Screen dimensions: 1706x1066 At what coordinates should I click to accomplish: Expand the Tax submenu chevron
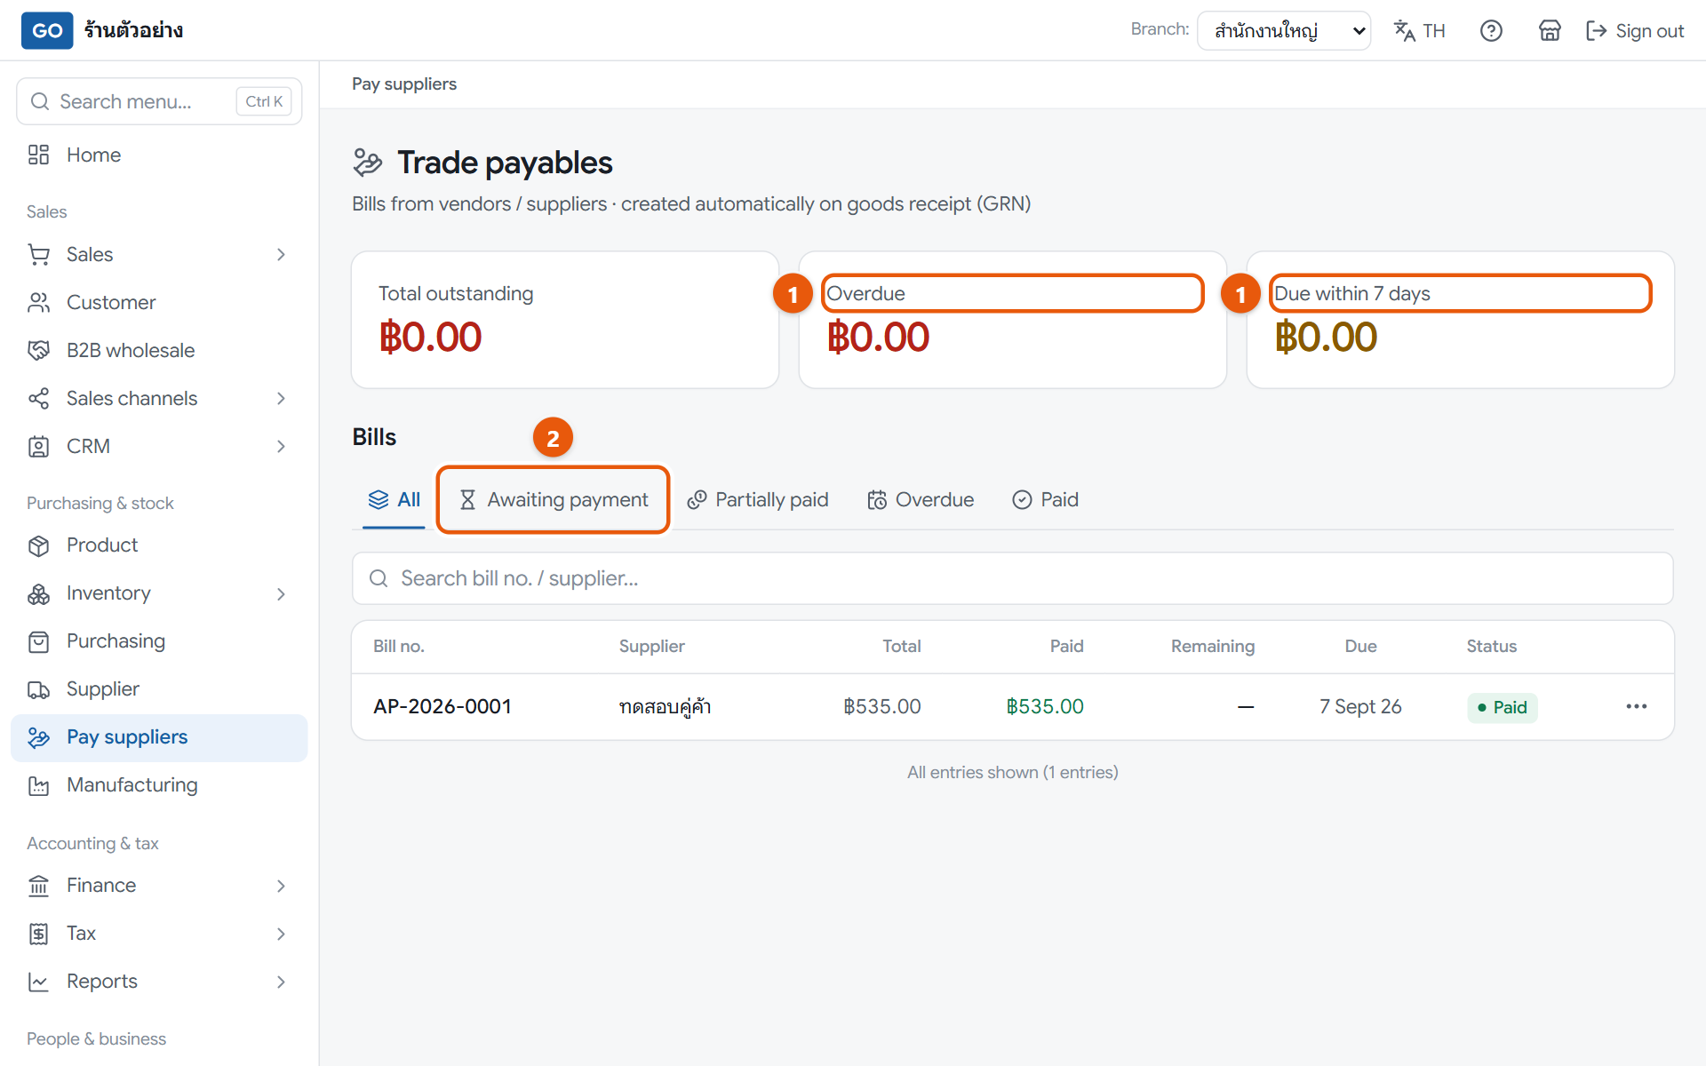(281, 934)
